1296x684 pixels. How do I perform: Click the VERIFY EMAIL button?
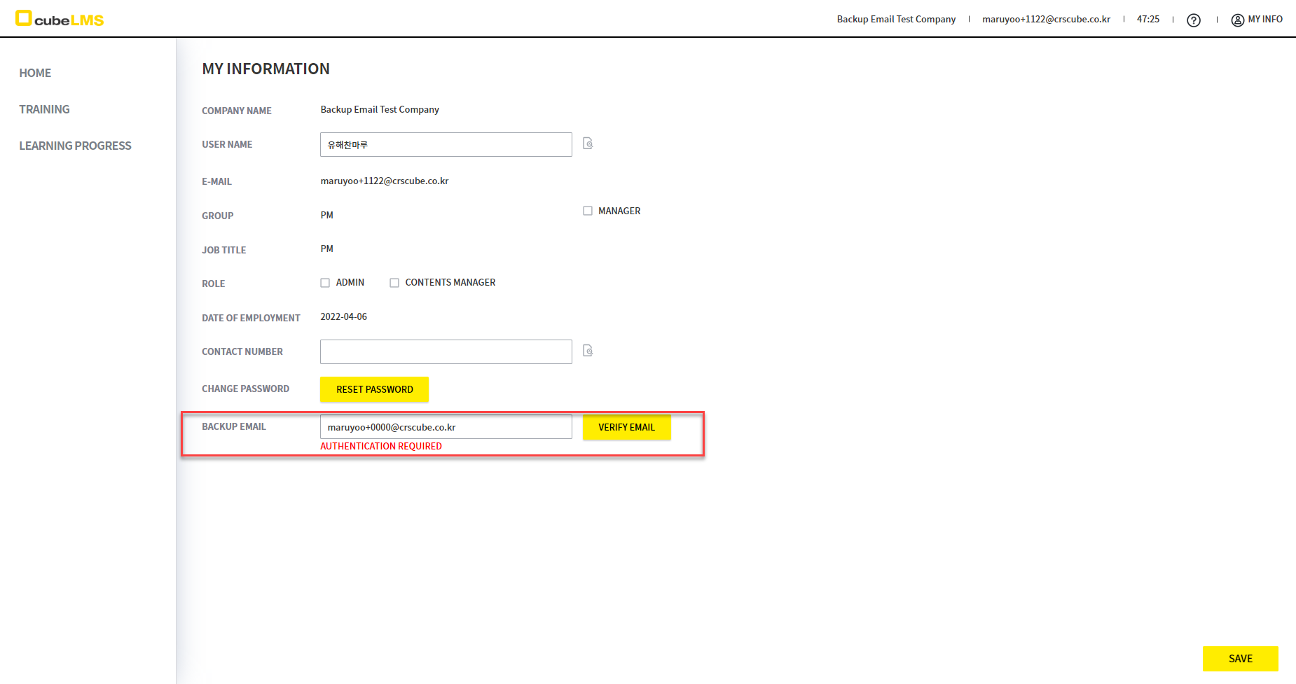point(626,427)
